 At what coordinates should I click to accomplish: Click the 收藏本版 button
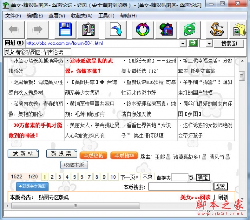74,165
